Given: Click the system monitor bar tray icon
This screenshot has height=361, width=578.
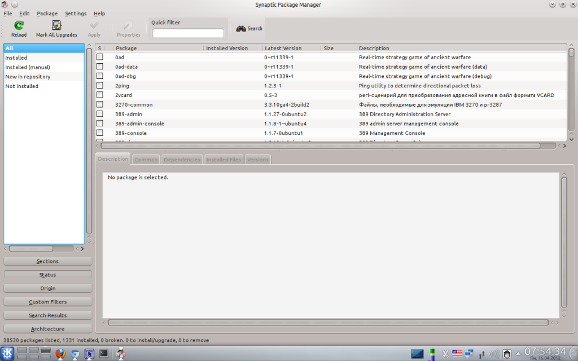Looking at the screenshot, I should click(432, 354).
